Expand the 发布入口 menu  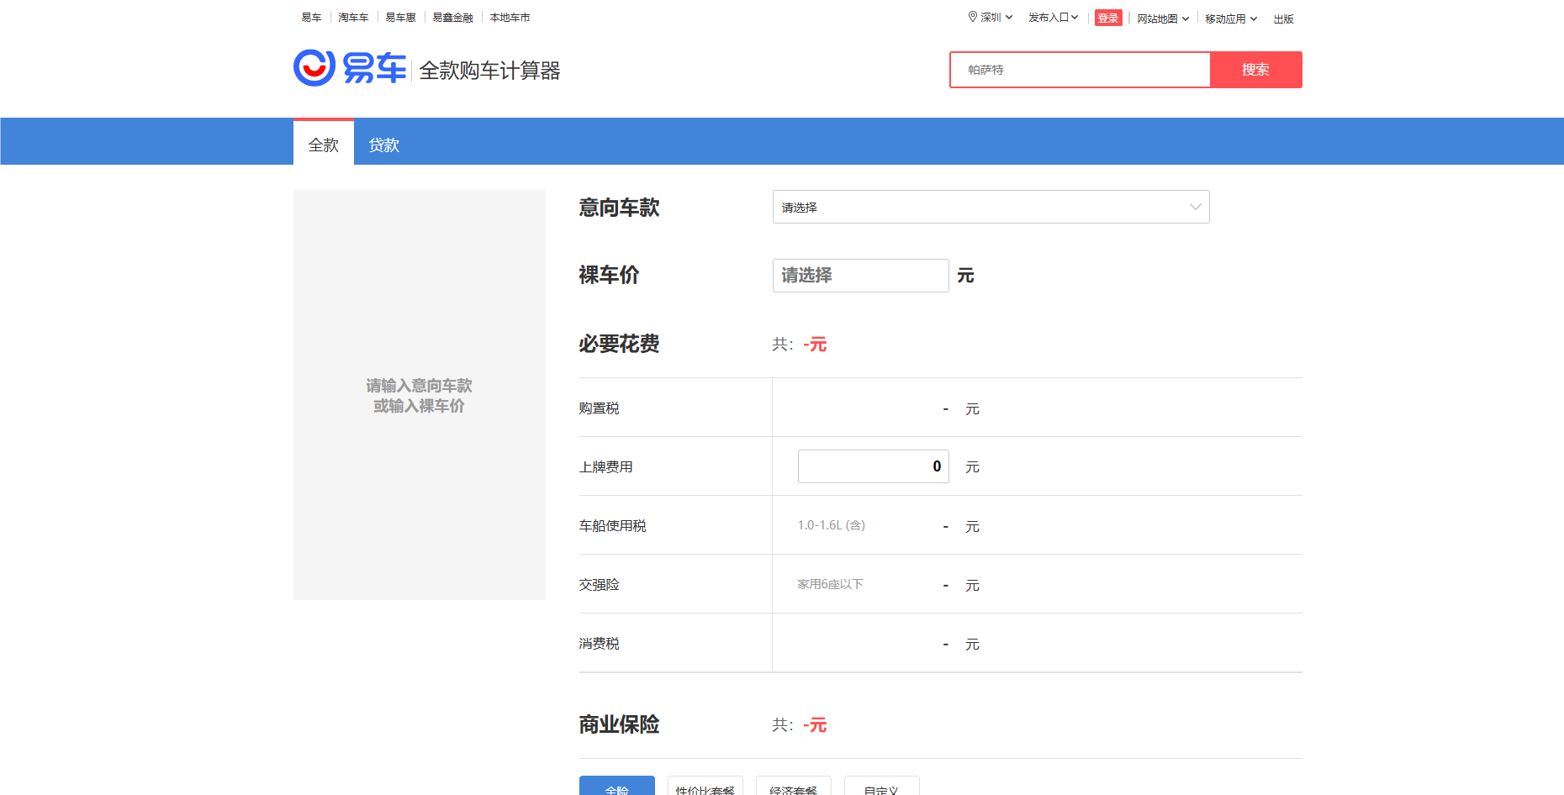(1052, 17)
